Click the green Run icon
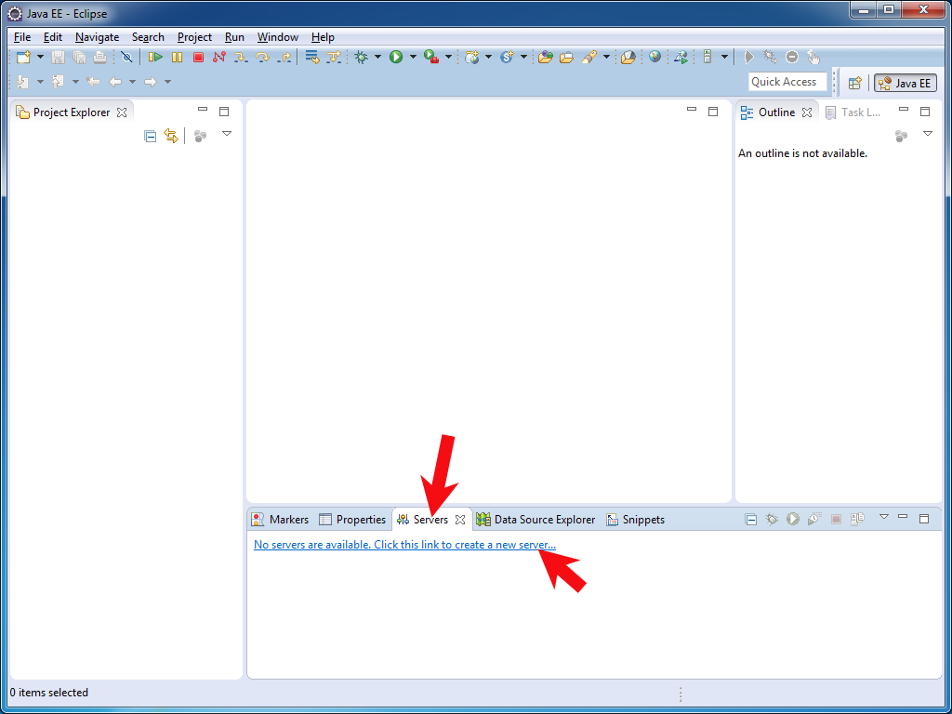 pos(396,57)
